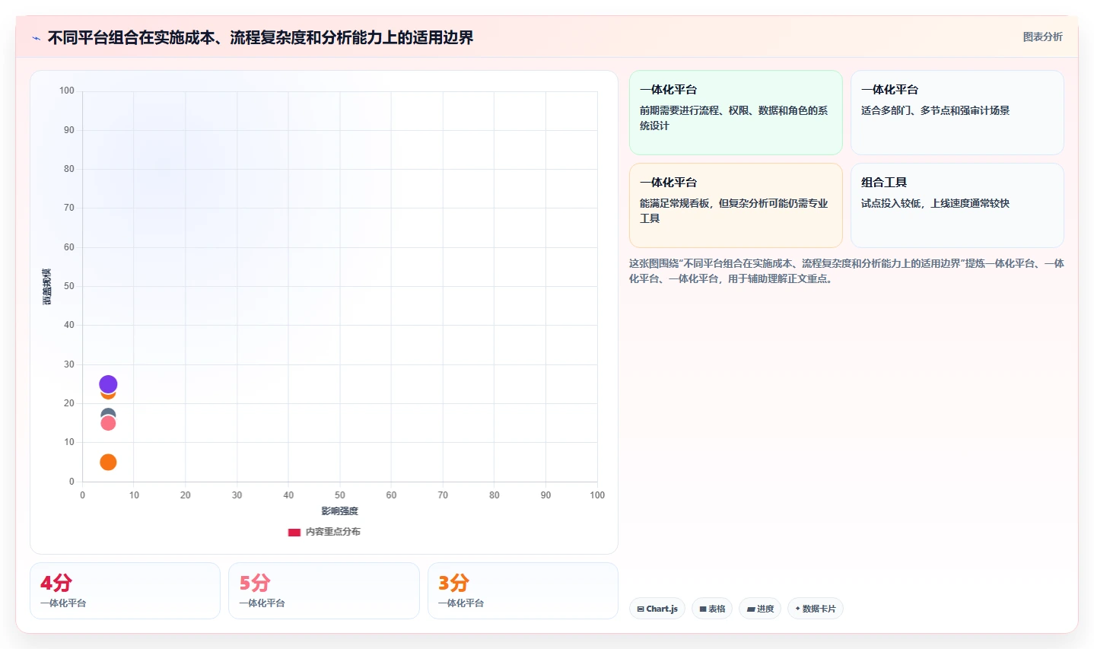Screen dimensions: 1094x649
Task: Click the lightning icon beside the page title
Action: pos(36,38)
